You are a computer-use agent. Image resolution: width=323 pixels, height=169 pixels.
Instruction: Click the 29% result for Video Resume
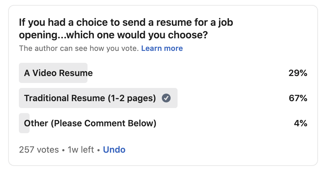[x=297, y=73]
